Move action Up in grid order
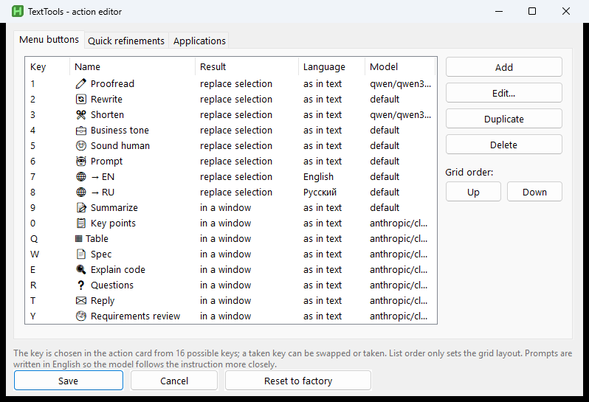 click(x=473, y=192)
